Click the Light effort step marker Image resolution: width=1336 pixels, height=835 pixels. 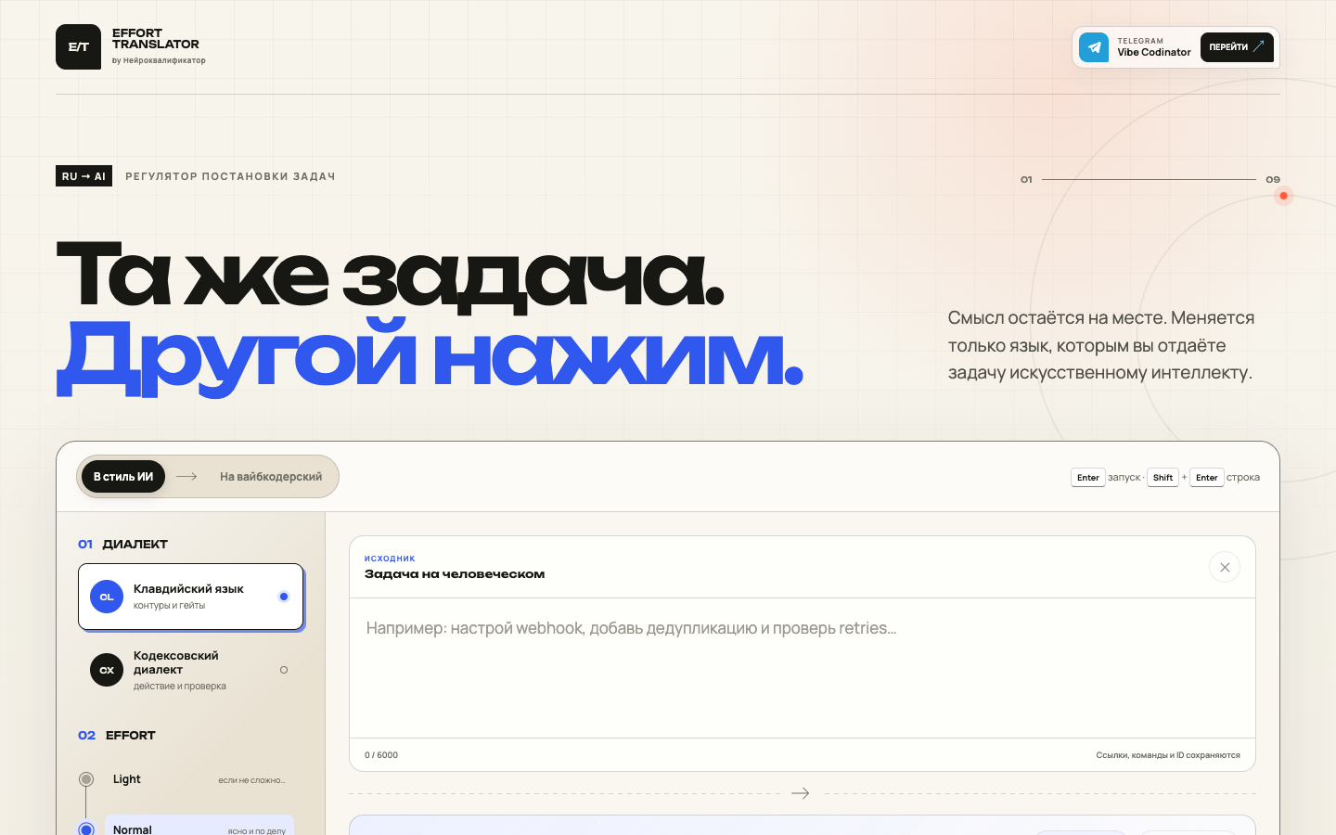tap(86, 779)
